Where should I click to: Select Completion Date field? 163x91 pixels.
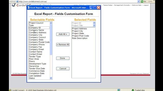[x=39, y=73]
